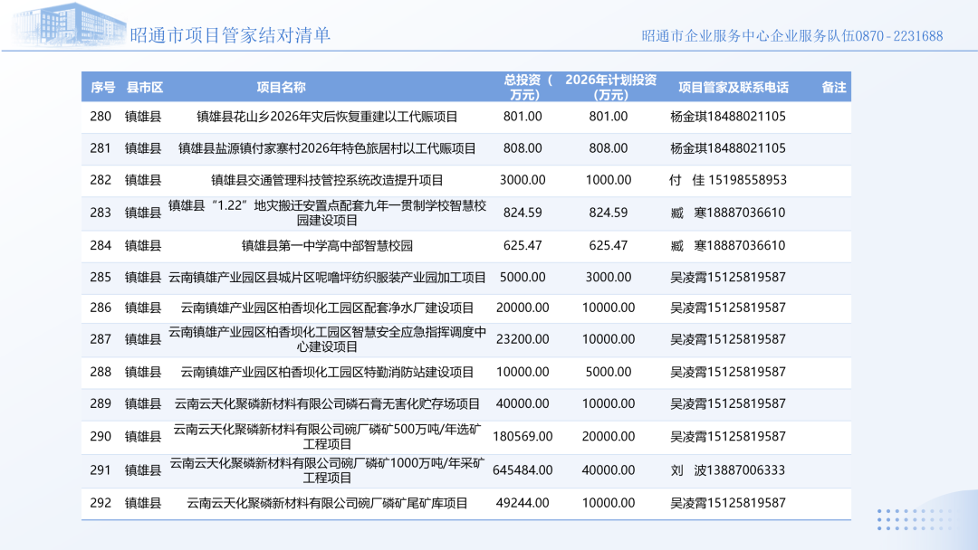Select row number 285

pos(101,277)
